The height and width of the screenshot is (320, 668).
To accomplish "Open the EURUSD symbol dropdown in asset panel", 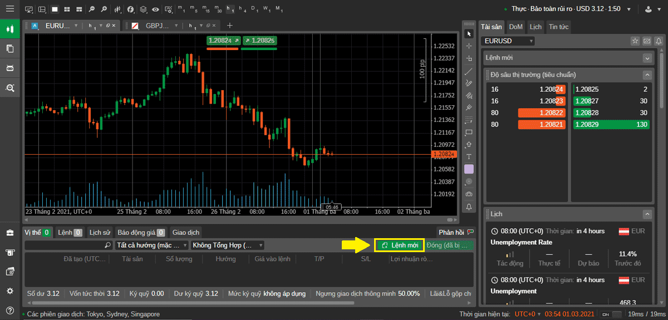I will pyautogui.click(x=509, y=41).
